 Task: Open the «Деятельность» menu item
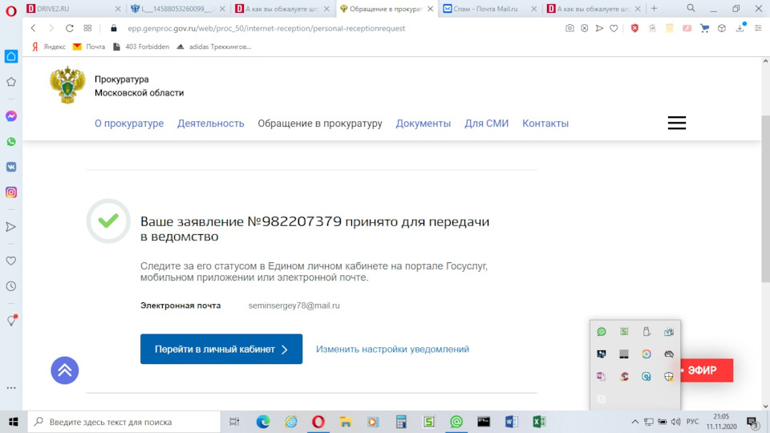(x=210, y=123)
